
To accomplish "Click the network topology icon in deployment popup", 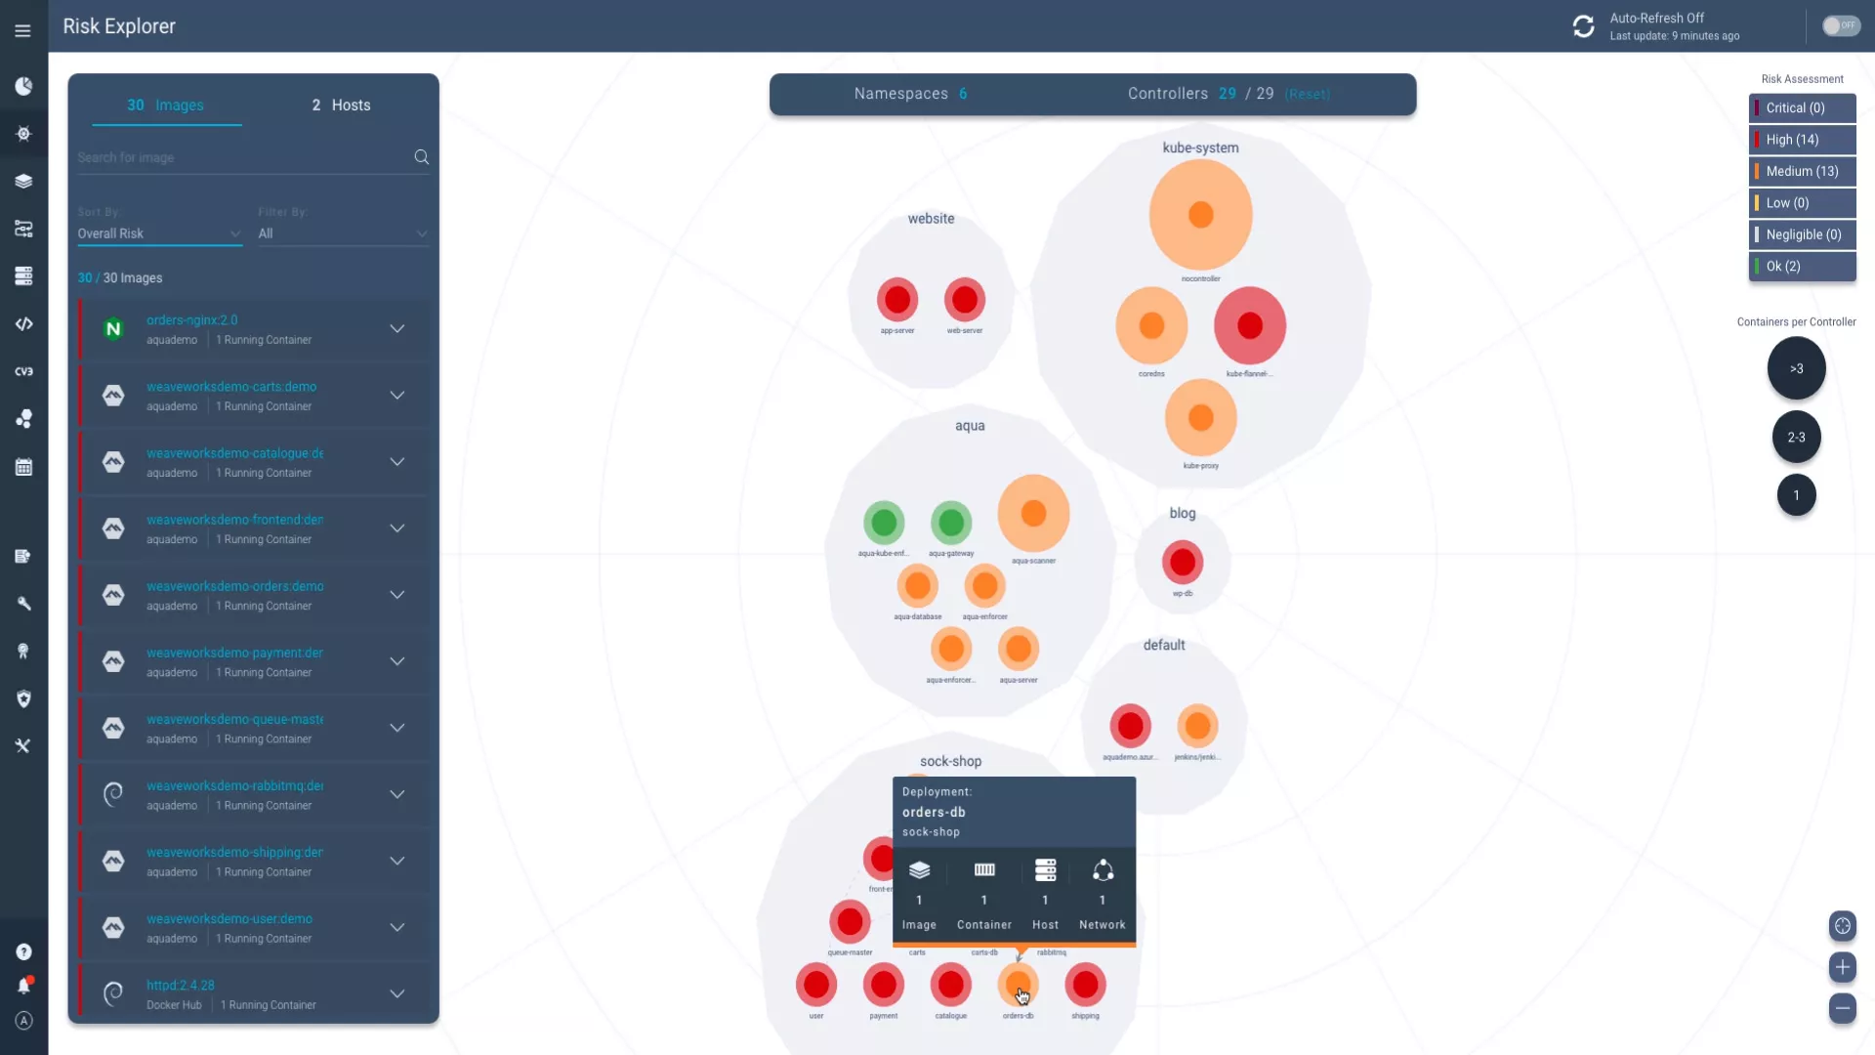I will click(x=1103, y=870).
